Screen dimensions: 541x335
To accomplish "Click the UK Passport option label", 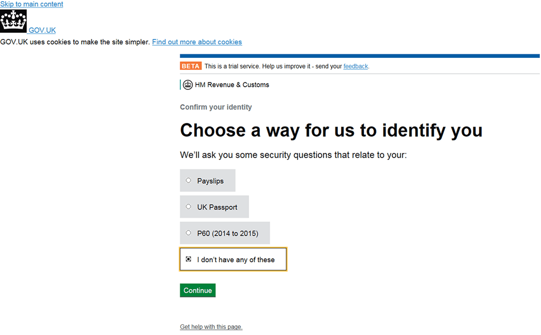I will 217,207.
